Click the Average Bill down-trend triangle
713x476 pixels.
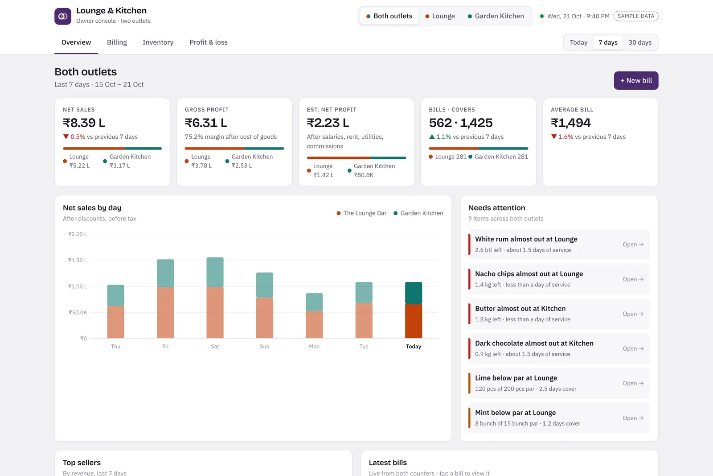click(x=554, y=137)
